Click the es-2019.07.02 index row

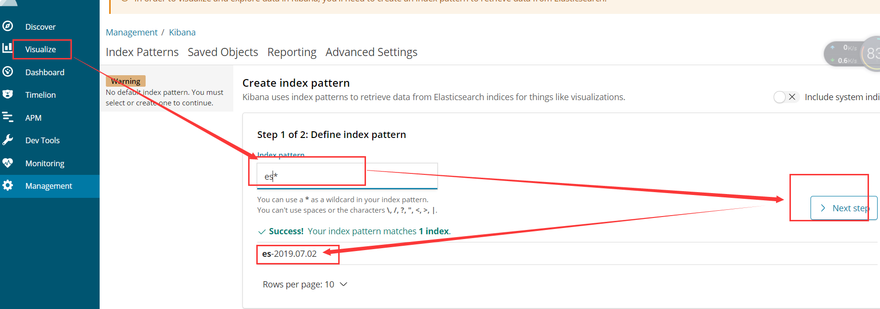coord(567,253)
